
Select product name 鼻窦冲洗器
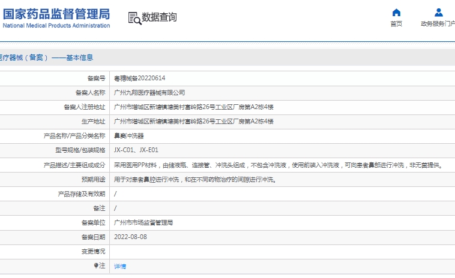click(x=129, y=136)
